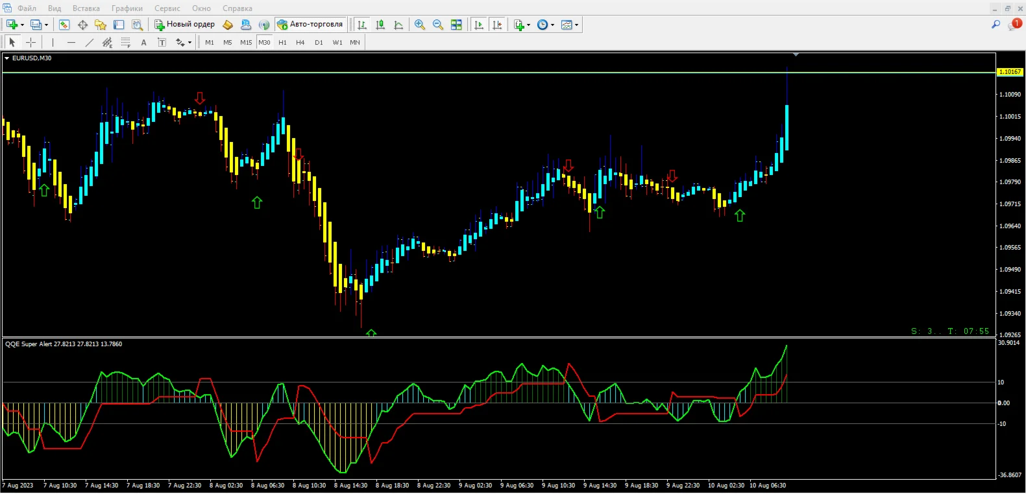The width and height of the screenshot is (1026, 494).
Task: Click the 1.10167 price level label
Action: tap(1010, 72)
